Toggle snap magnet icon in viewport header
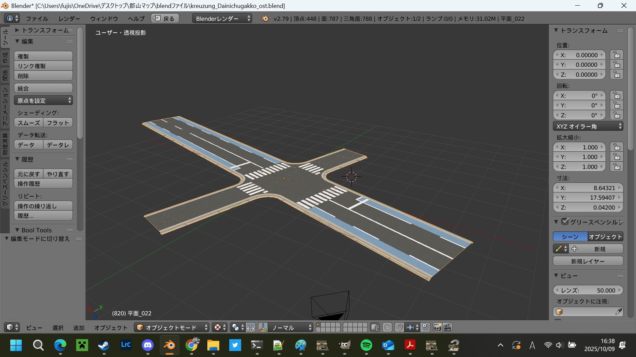This screenshot has width=636, height=357. (399, 327)
